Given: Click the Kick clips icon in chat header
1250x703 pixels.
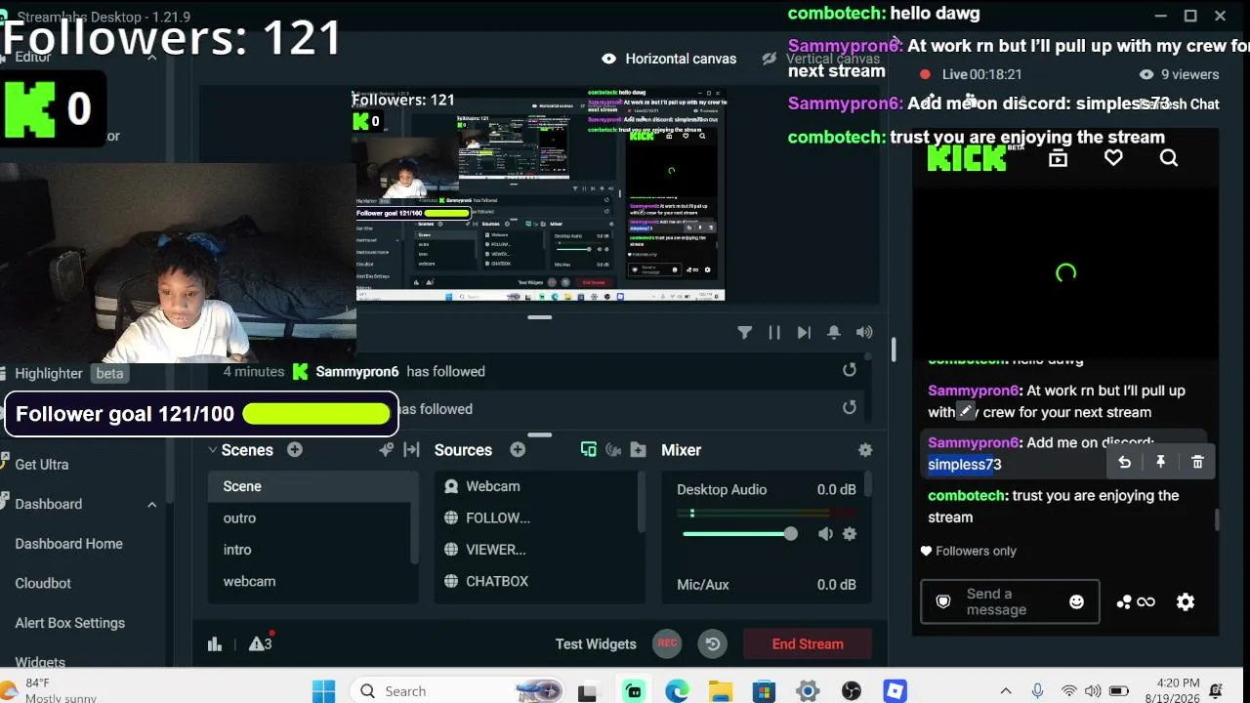Looking at the screenshot, I should [x=1058, y=158].
